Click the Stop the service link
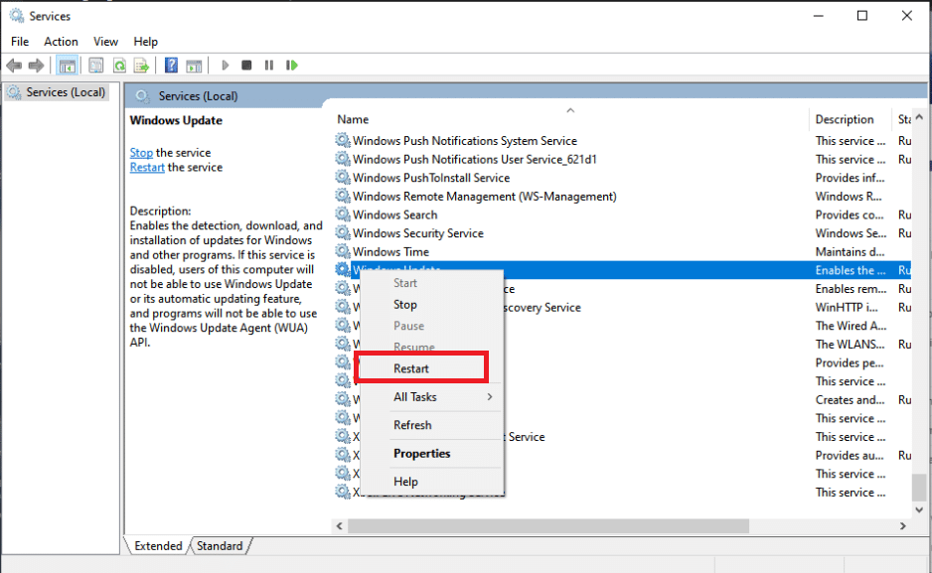The image size is (932, 573). (x=141, y=153)
